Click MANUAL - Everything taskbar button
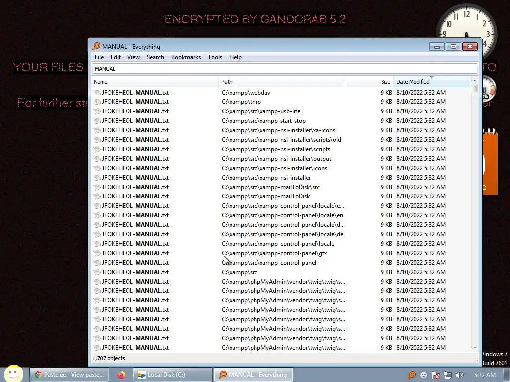Viewport: 510px width, 382px height. coord(254,375)
